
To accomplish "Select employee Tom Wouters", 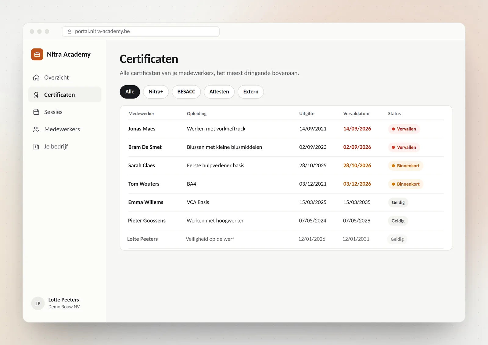I will pyautogui.click(x=144, y=184).
